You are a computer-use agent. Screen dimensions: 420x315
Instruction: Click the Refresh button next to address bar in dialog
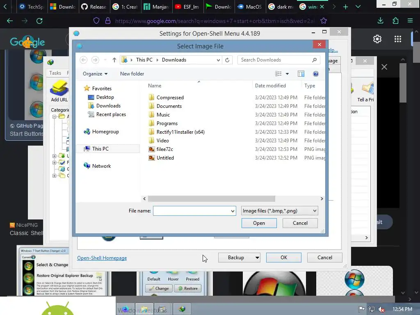point(227,60)
